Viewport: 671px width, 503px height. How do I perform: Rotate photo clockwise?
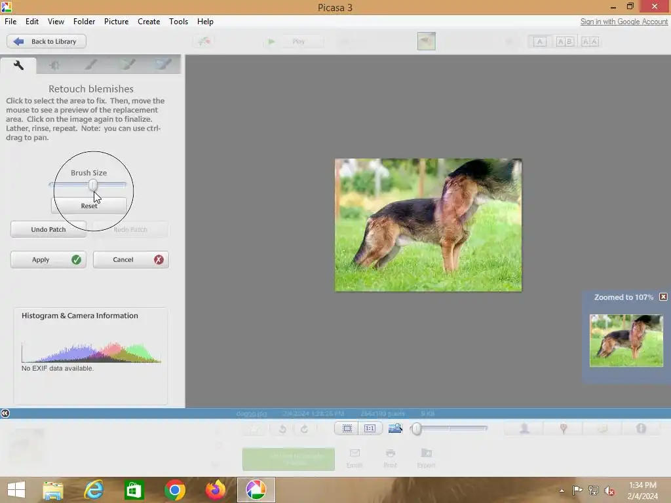304,428
